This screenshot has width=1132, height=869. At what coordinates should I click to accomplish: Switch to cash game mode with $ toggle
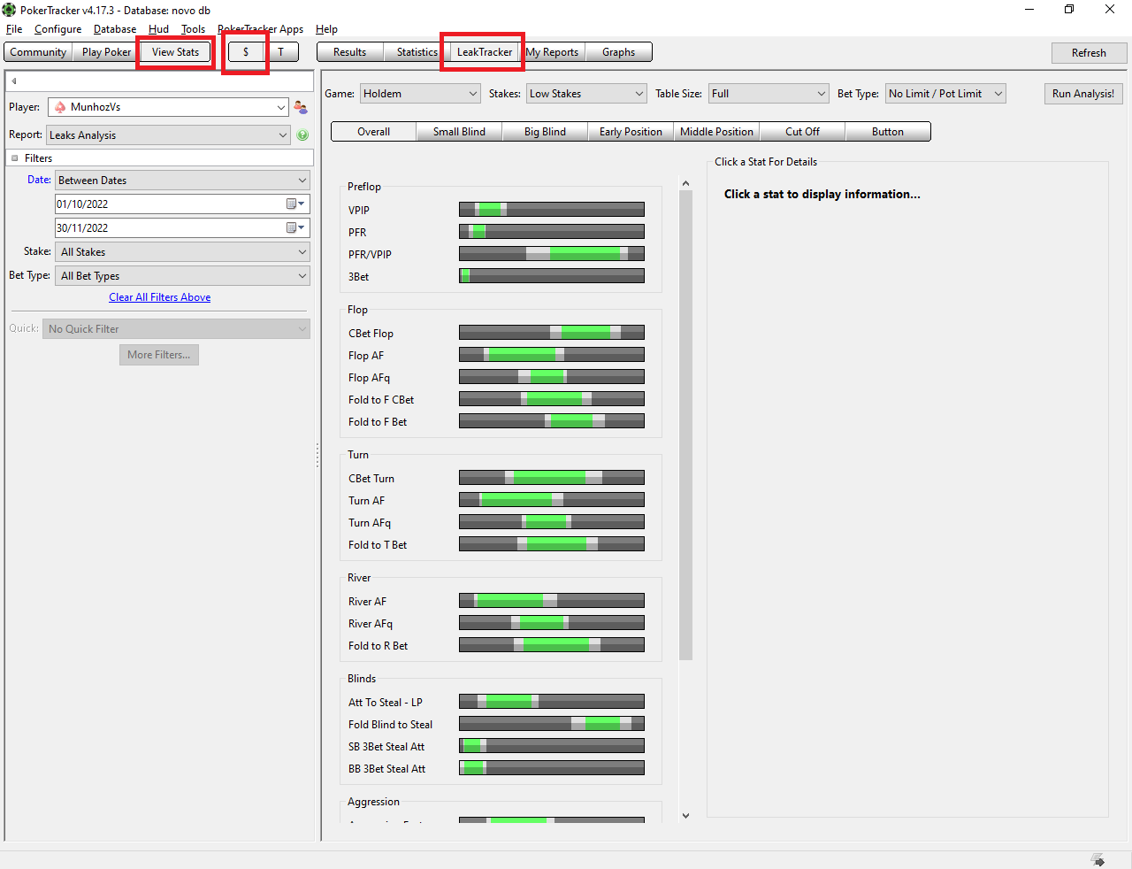[x=246, y=52]
